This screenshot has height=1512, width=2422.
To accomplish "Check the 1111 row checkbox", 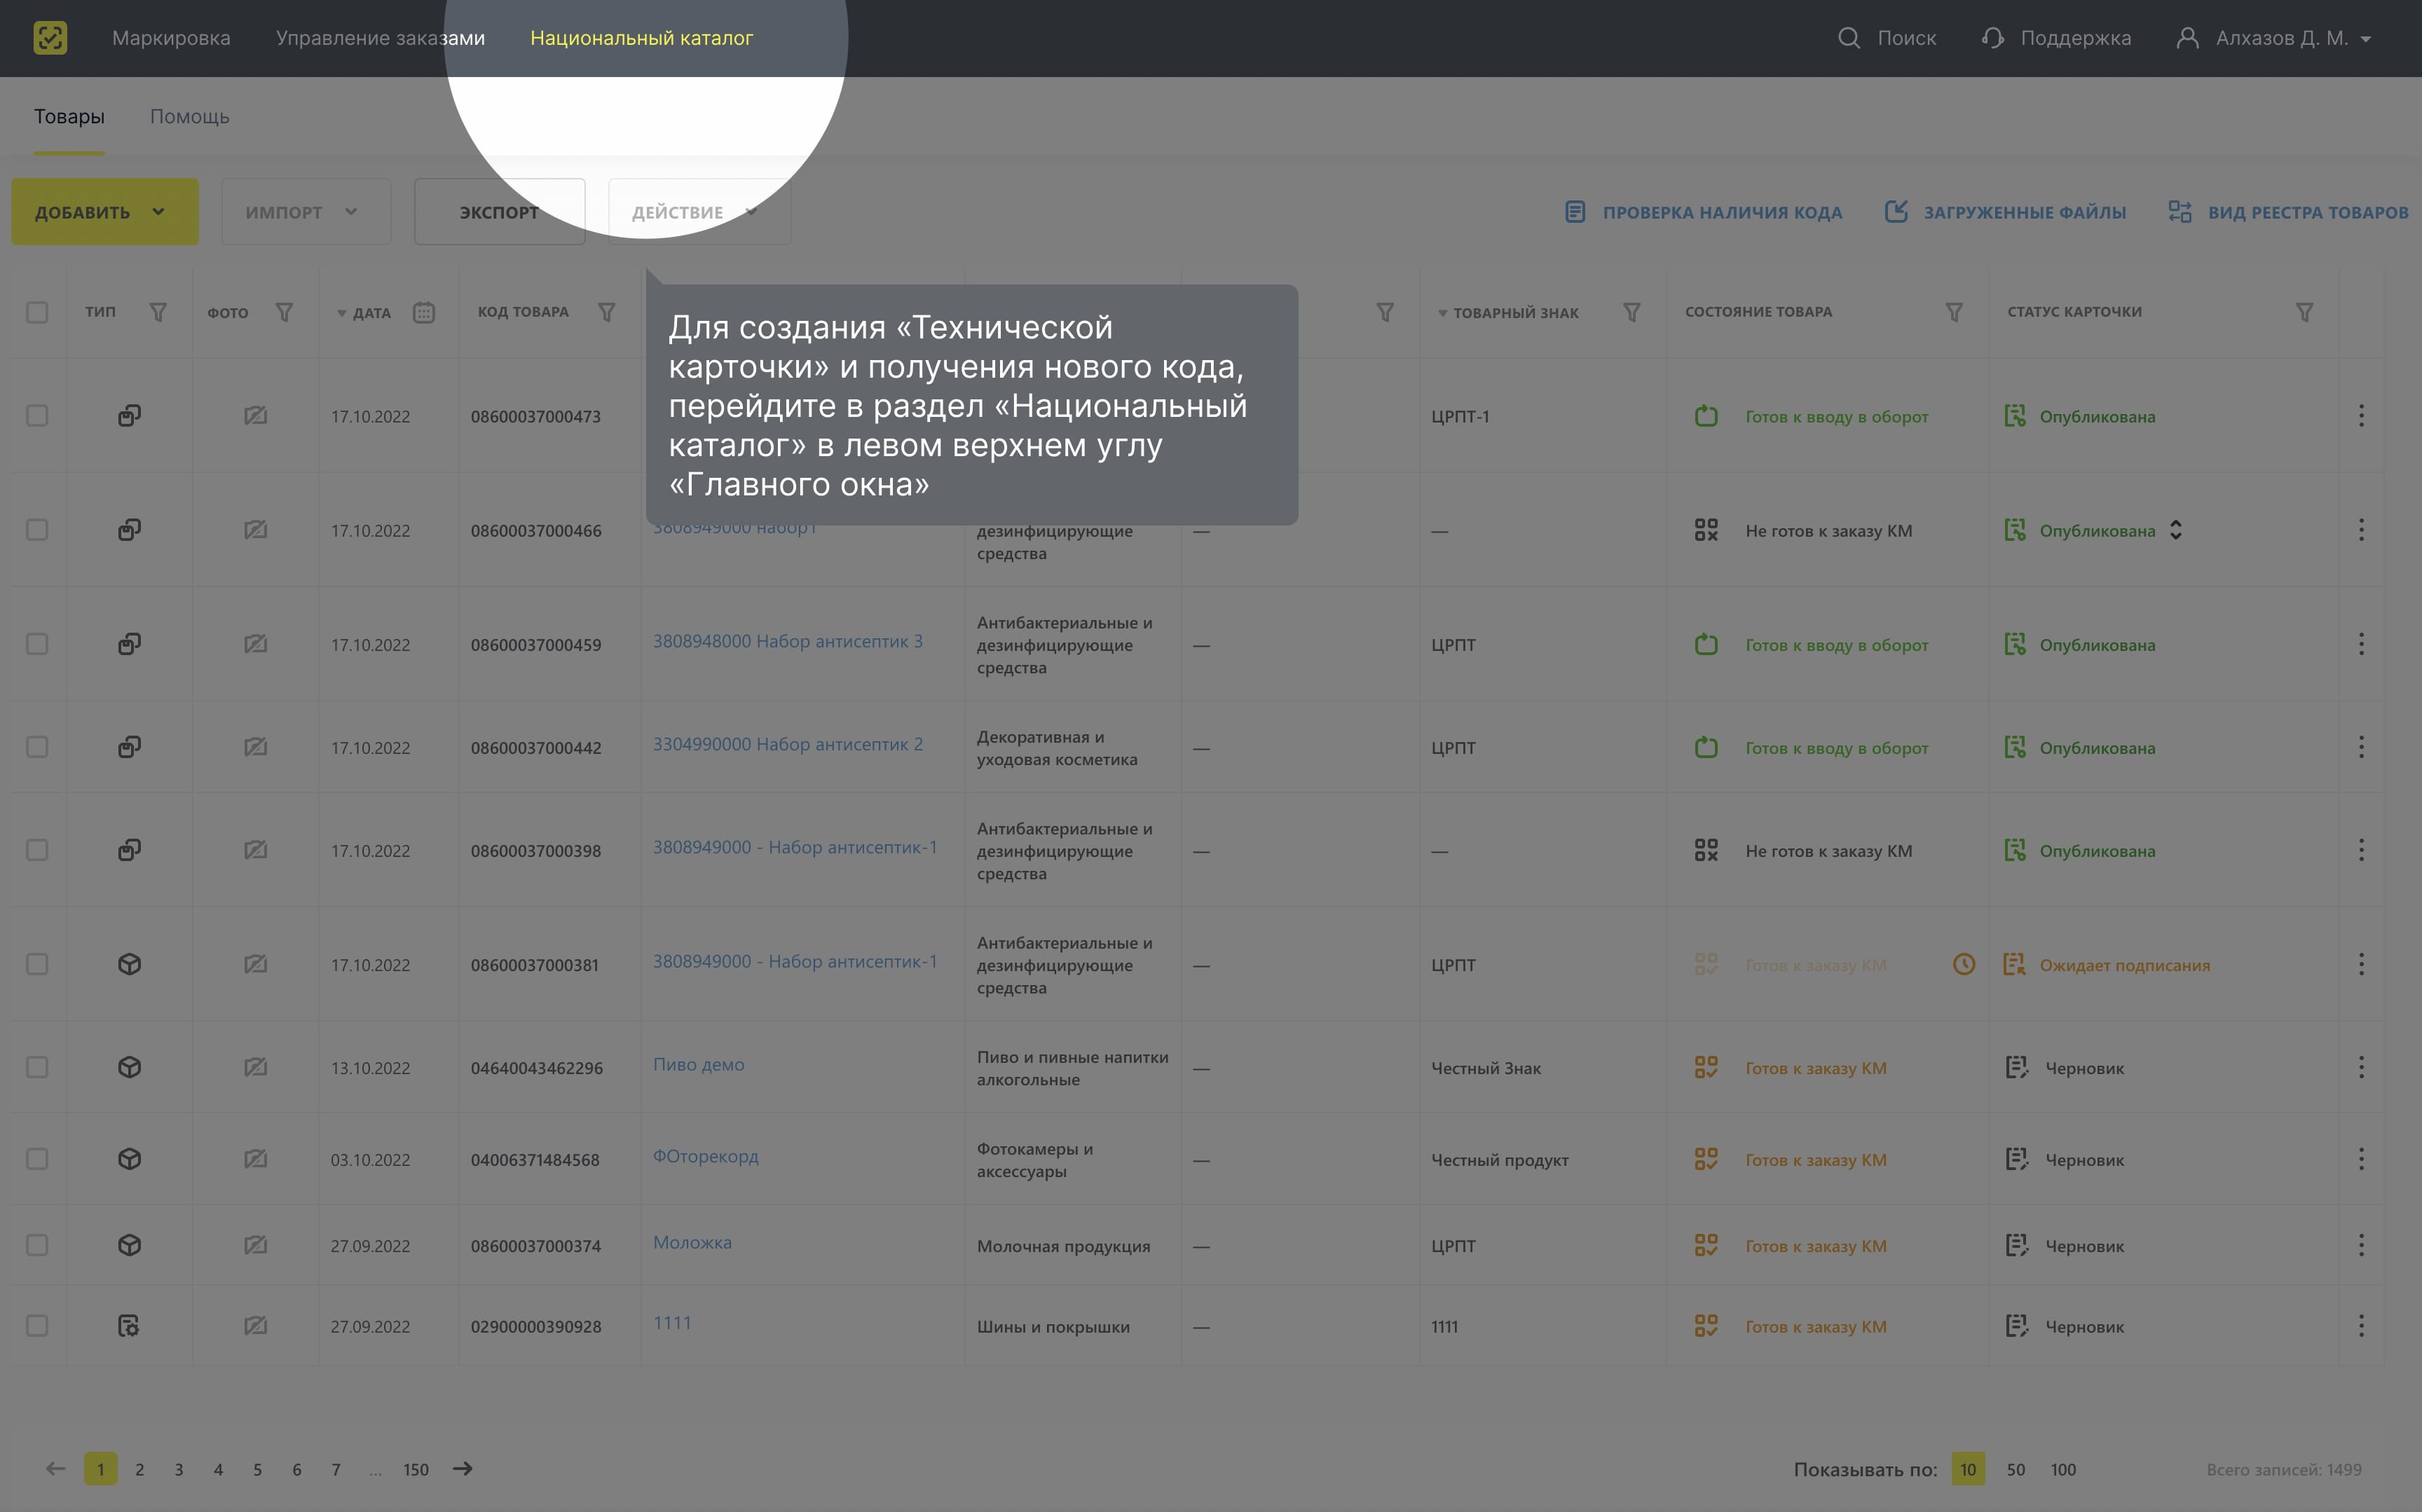I will click(x=37, y=1326).
